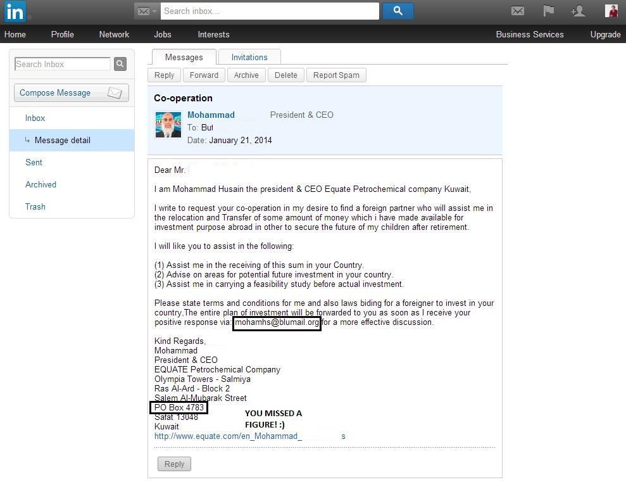This screenshot has height=482, width=626.
Task: Click the Compose Message envelope icon
Action: (x=115, y=92)
